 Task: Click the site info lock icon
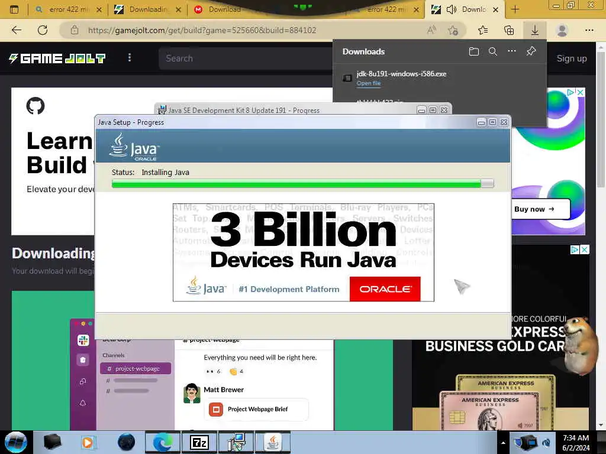pyautogui.click(x=75, y=30)
